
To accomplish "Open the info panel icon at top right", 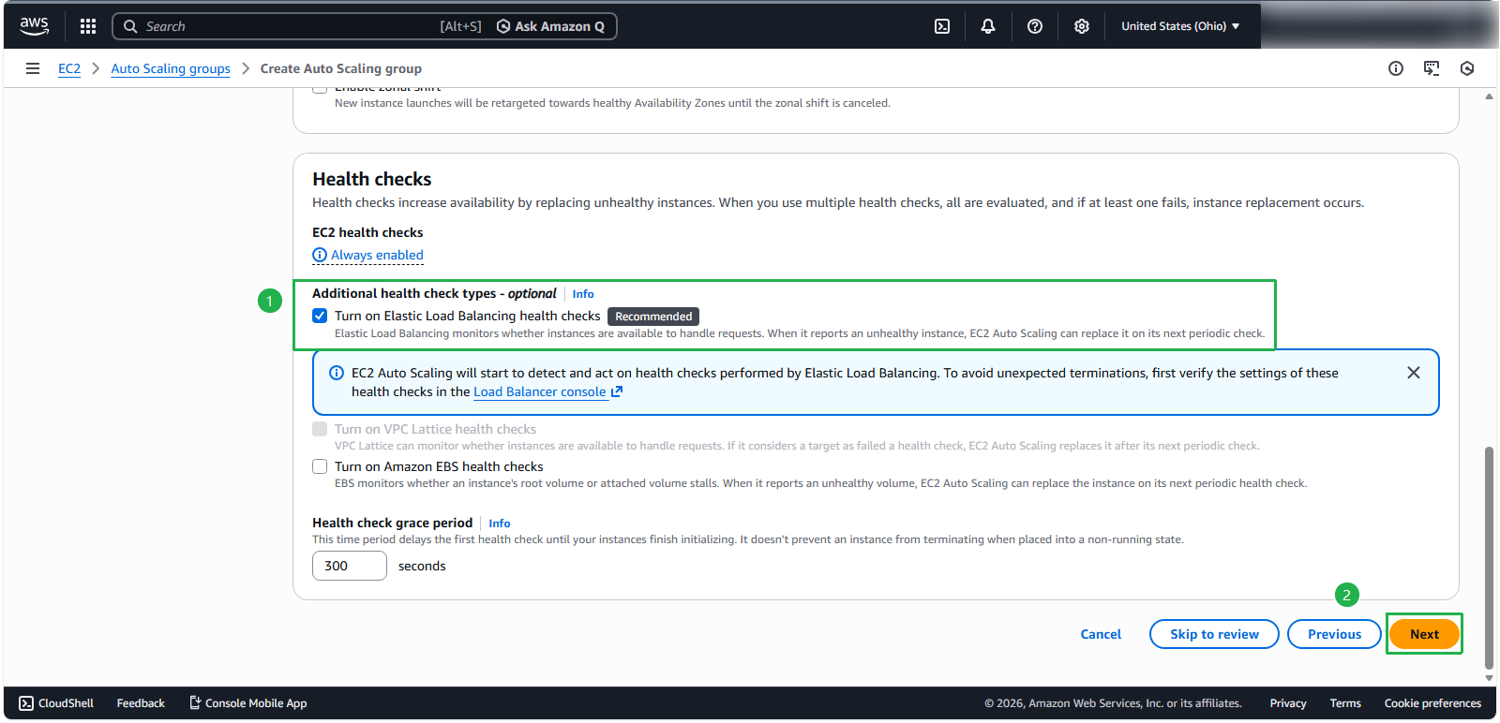I will 1396,68.
